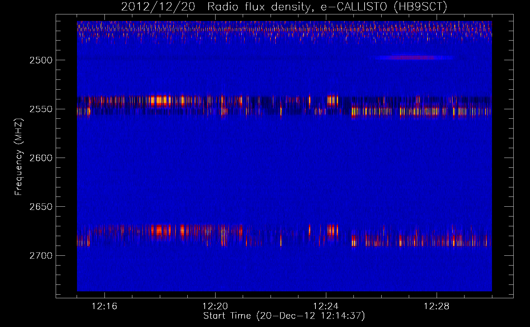
Task: Select the 2500 frequency axis label
Action: pos(41,60)
